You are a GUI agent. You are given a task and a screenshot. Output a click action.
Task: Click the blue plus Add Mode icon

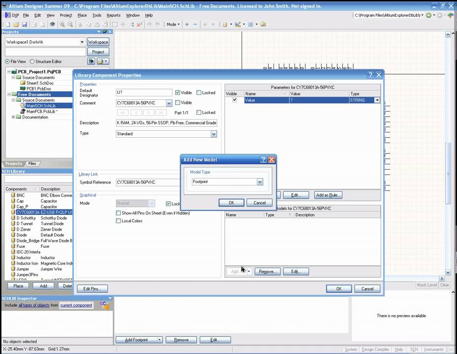[187, 25]
